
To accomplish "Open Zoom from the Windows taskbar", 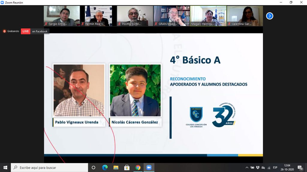I will [149, 168].
